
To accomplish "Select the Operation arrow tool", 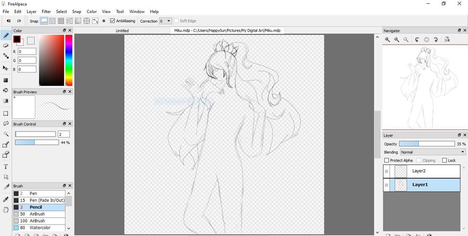I will click(6, 177).
